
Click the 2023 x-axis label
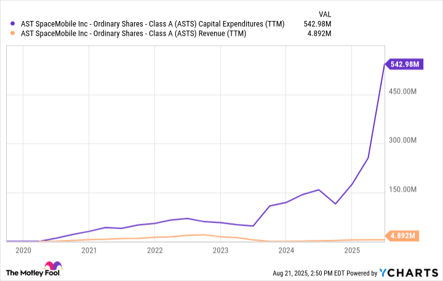[x=220, y=250]
